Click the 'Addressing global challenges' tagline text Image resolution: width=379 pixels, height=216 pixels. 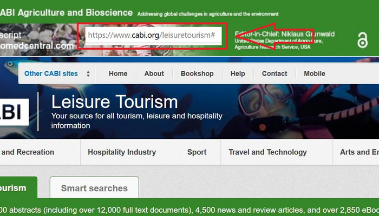(208, 14)
